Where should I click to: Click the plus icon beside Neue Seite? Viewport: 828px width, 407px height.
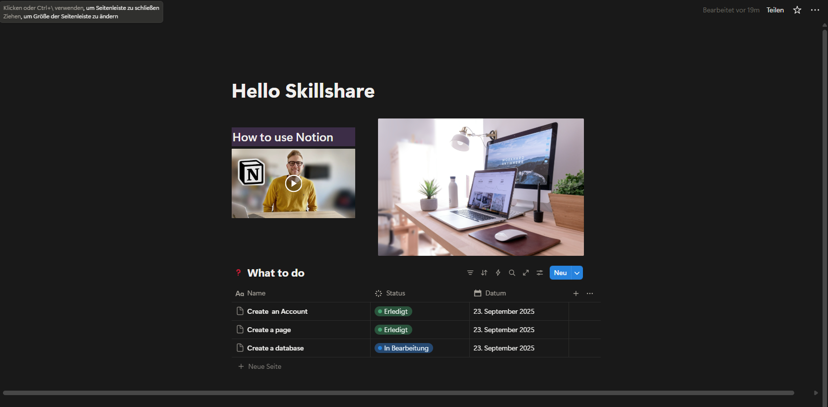[x=241, y=366]
